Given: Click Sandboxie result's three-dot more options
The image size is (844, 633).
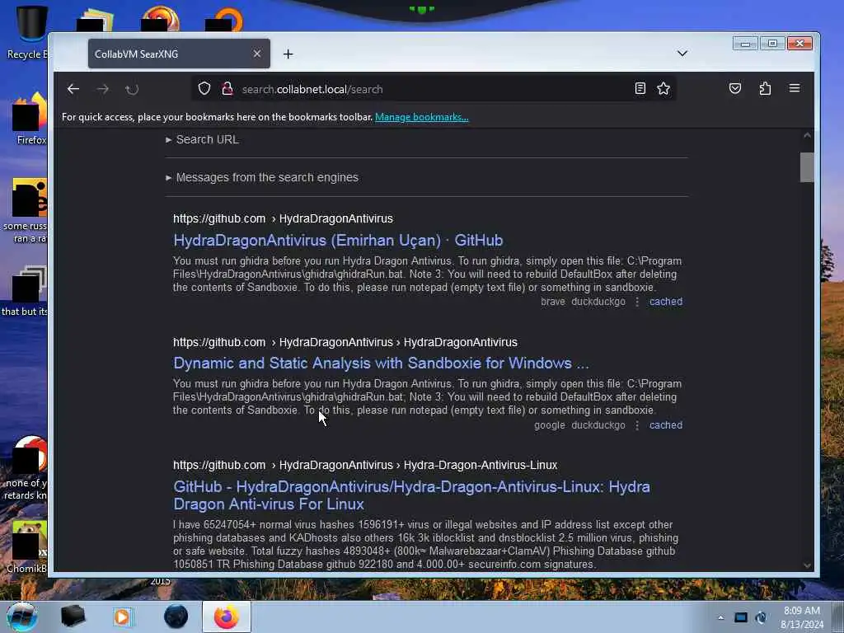Looking at the screenshot, I should tap(637, 424).
